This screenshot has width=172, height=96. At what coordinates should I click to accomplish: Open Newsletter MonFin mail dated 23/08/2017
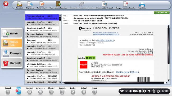42,77
